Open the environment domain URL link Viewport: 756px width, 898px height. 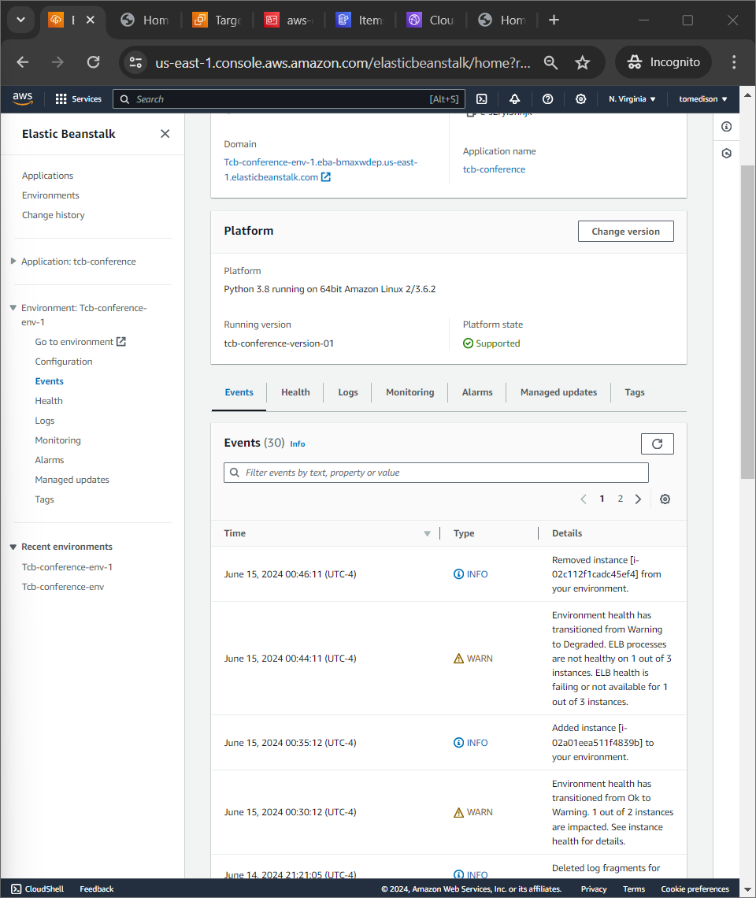pyautogui.click(x=321, y=169)
